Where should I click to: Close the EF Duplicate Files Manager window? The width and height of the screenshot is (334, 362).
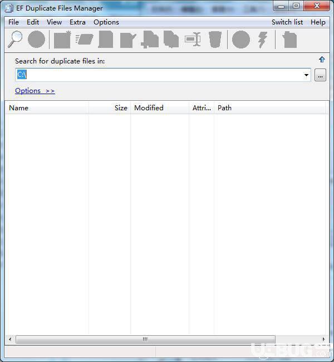tap(316, 6)
